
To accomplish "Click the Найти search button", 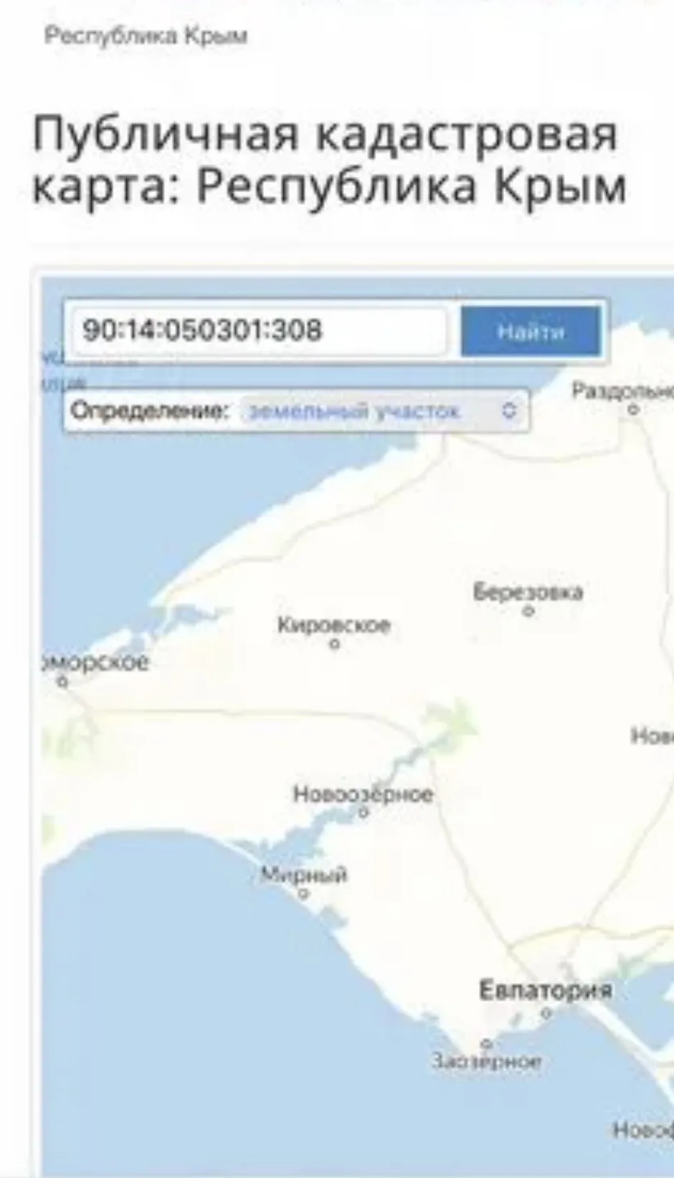I will (531, 331).
